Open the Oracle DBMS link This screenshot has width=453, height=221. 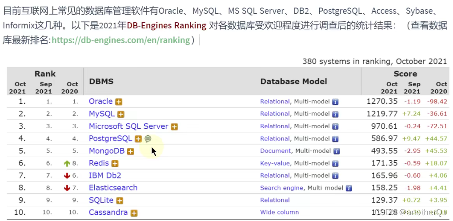(x=101, y=101)
